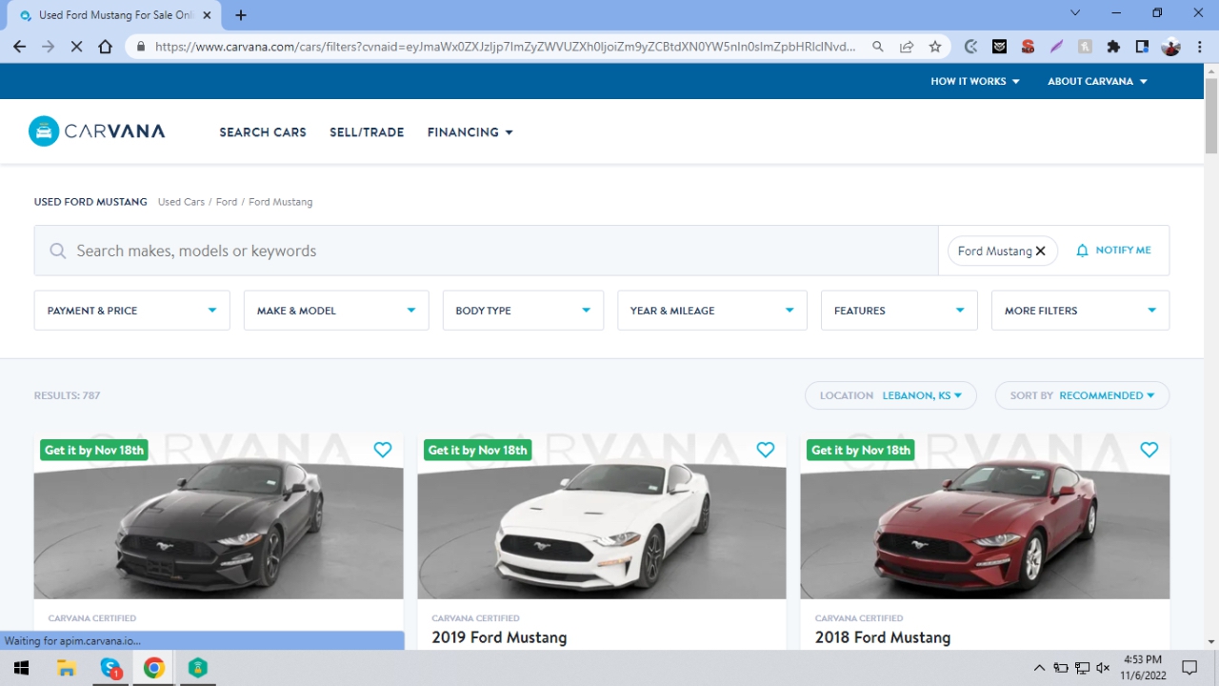Open the Chrome extensions puzzle icon
1219x686 pixels.
(1113, 46)
